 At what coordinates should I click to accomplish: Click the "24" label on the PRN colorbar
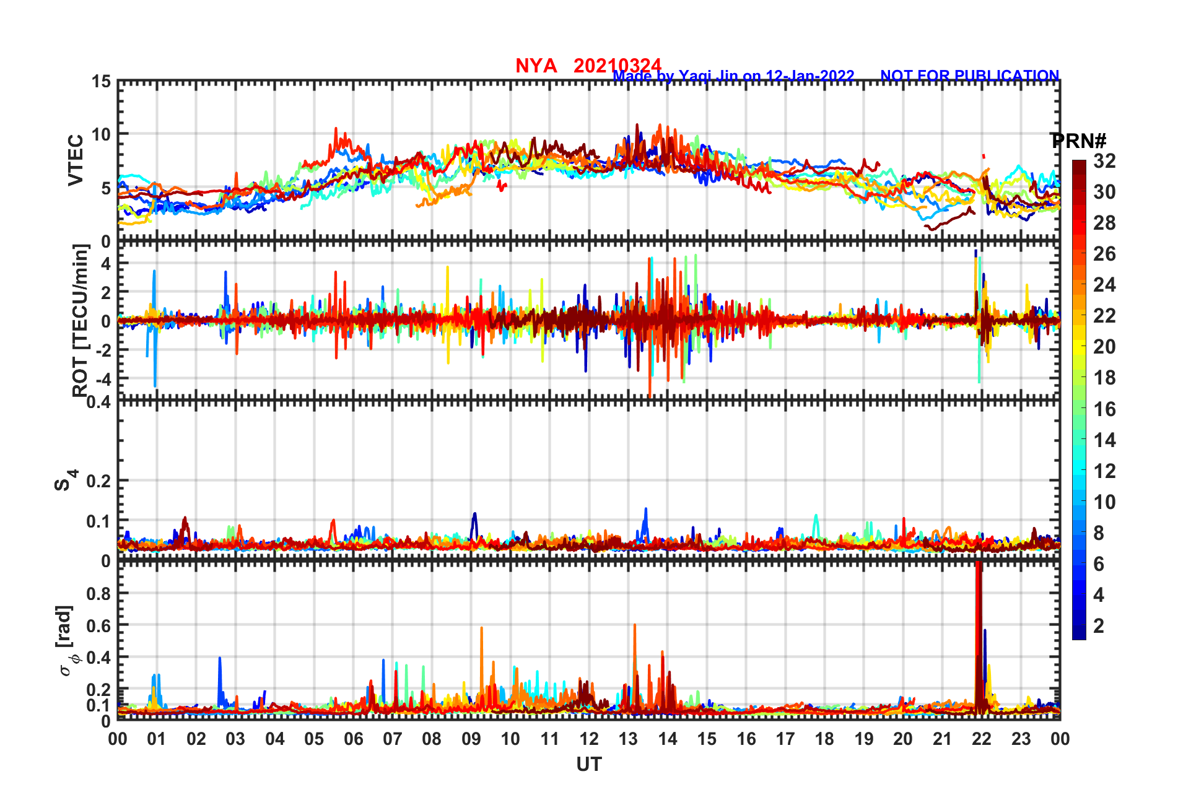click(x=1104, y=285)
